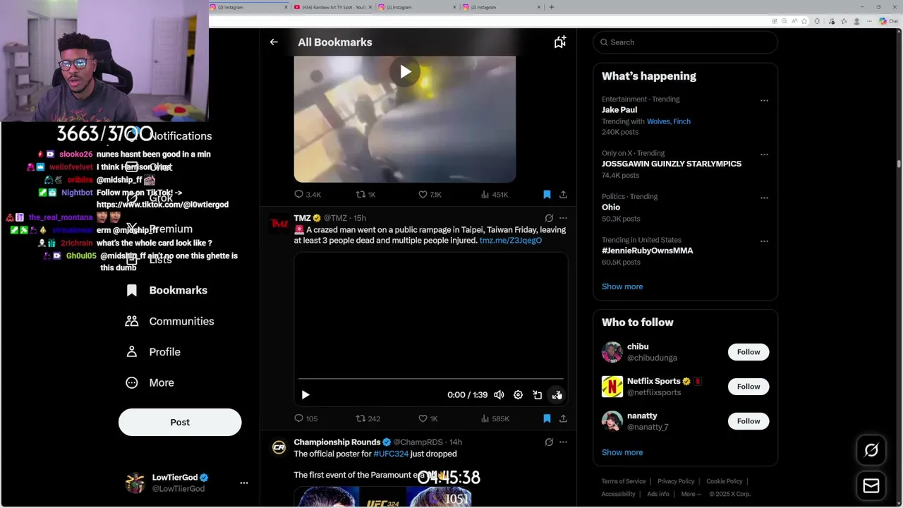Screen dimensions: 903x508
Task: Open more options for #JennieRubyOwnsMMA trend
Action: pos(764,241)
